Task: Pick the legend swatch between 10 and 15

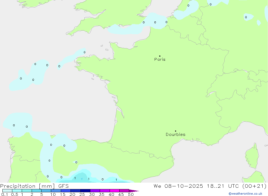Action: pos(56,191)
